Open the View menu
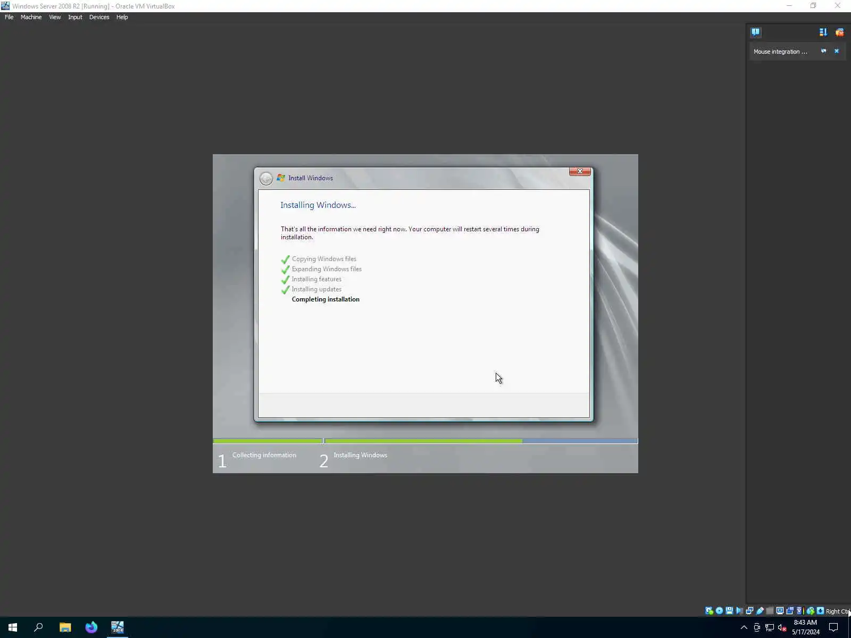 (x=55, y=17)
